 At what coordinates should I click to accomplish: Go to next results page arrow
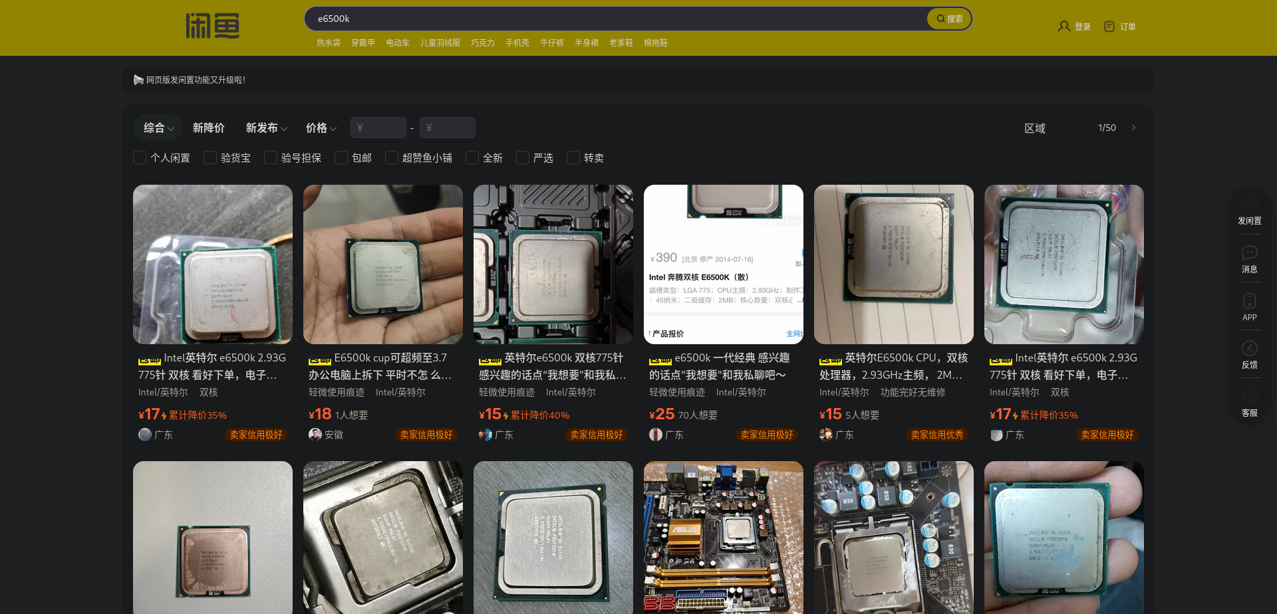click(1133, 128)
